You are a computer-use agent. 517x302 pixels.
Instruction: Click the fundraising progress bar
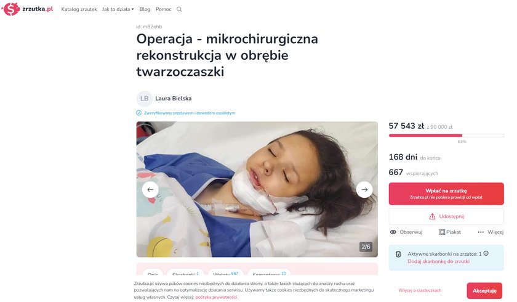tap(446, 136)
